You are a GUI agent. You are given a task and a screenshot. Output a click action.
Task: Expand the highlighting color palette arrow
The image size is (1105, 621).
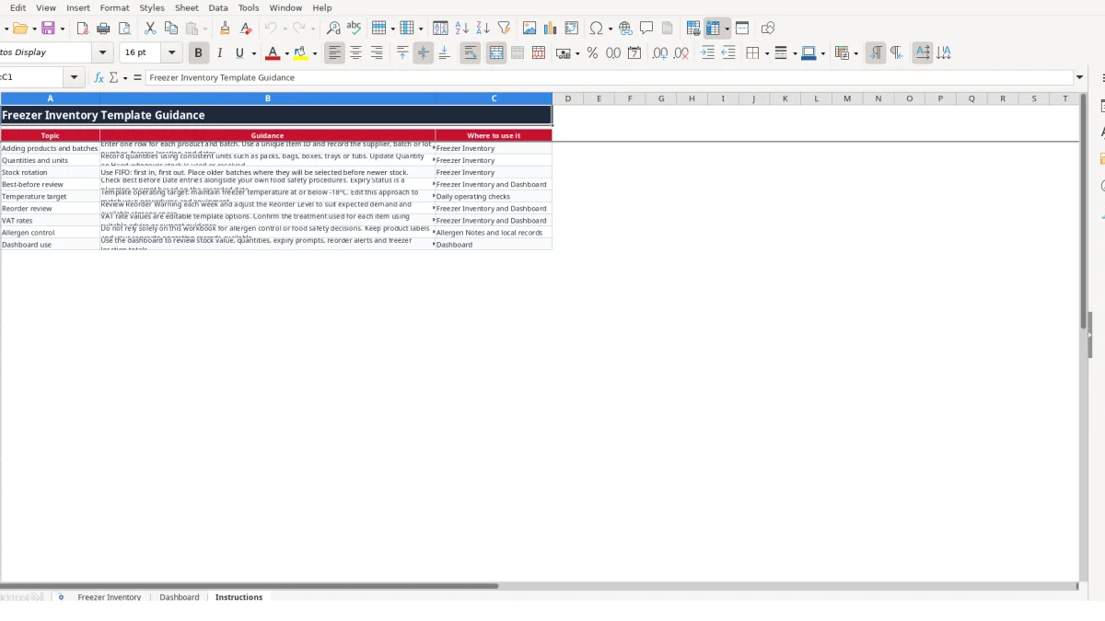315,53
